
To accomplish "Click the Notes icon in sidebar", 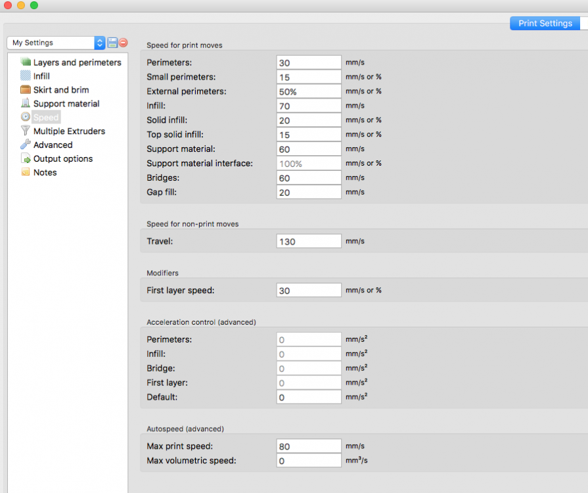I will (26, 173).
